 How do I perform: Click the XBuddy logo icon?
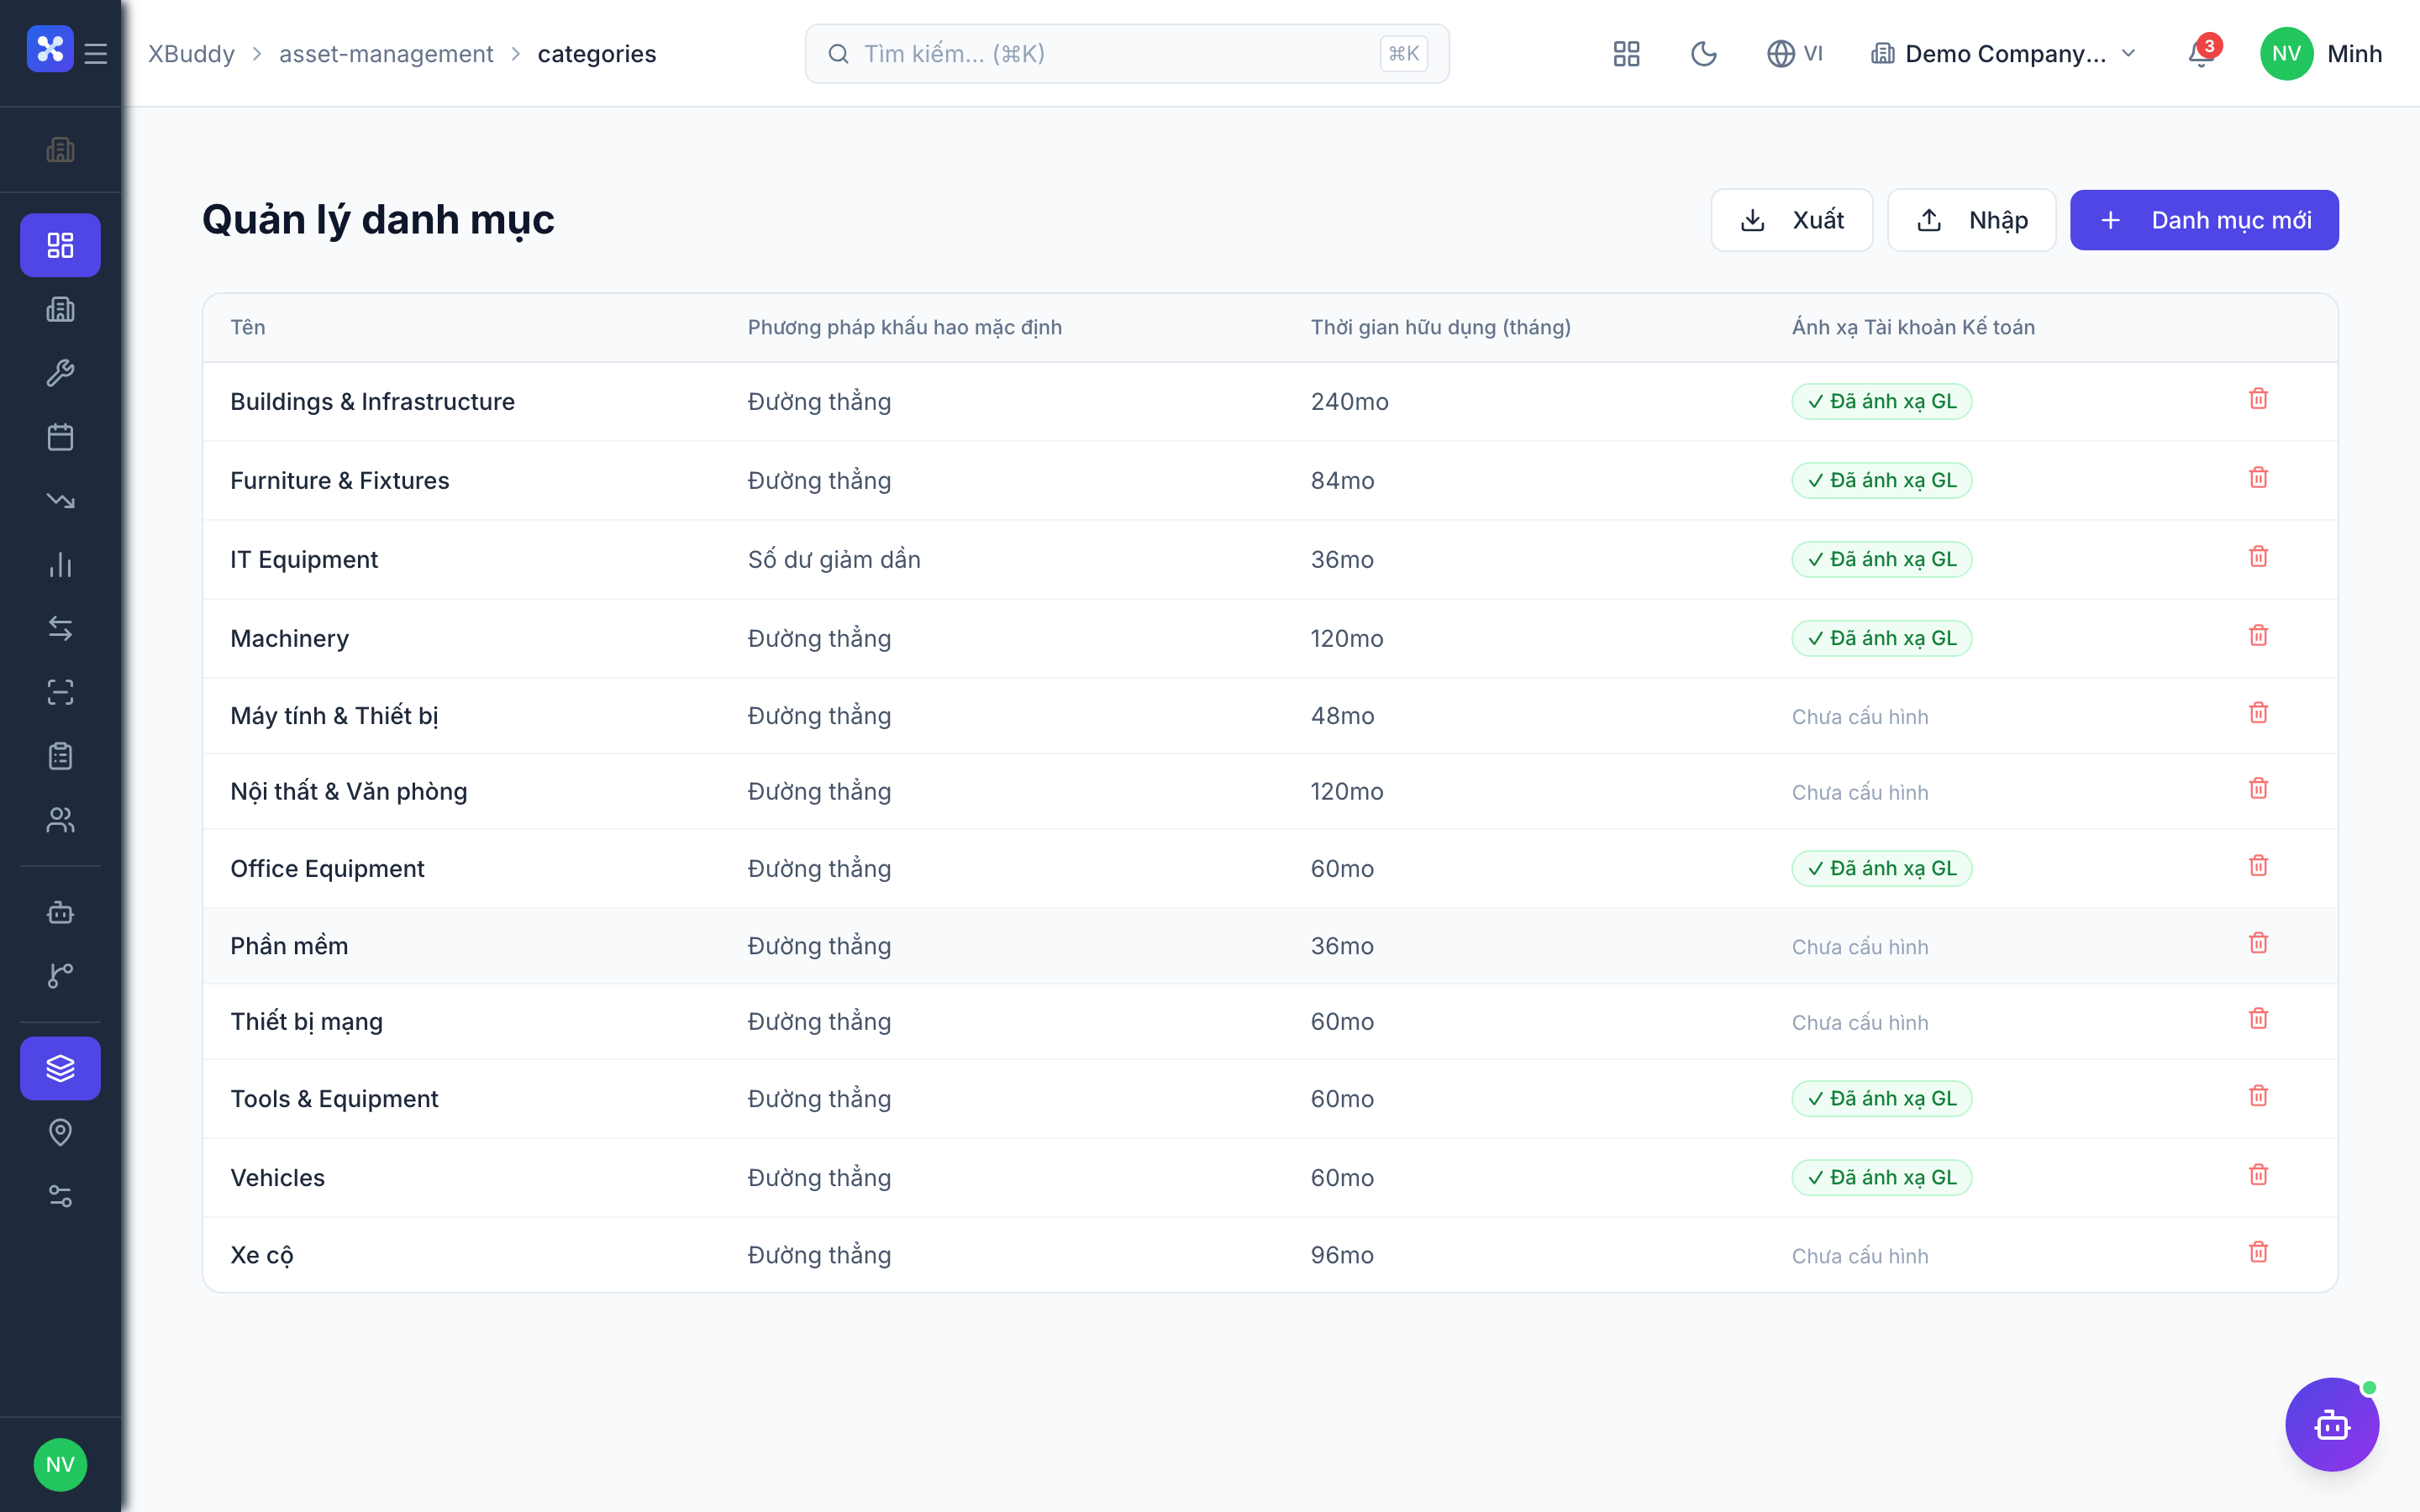[50, 50]
